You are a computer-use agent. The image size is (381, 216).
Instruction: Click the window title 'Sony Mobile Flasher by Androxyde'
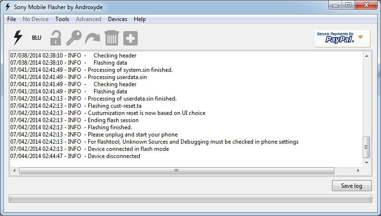tap(59, 7)
